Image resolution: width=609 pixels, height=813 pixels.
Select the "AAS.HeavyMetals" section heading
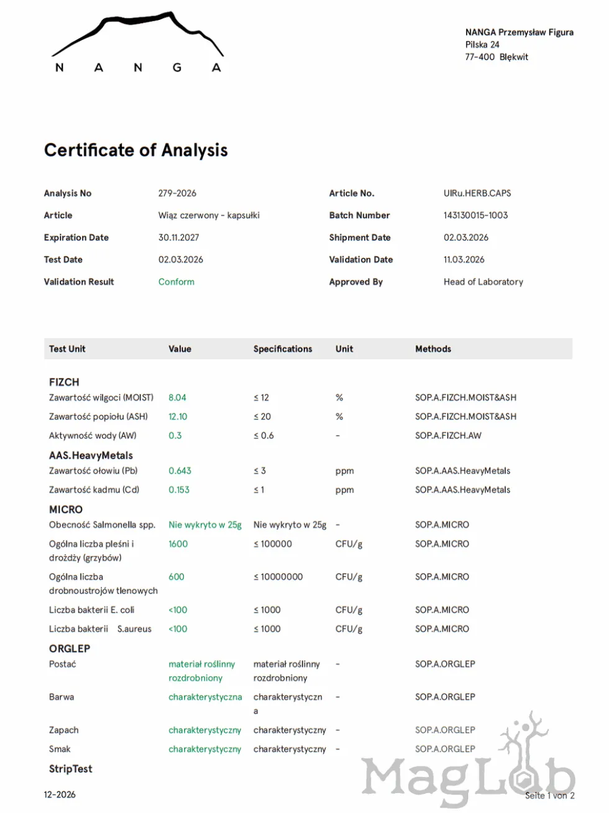coord(91,456)
